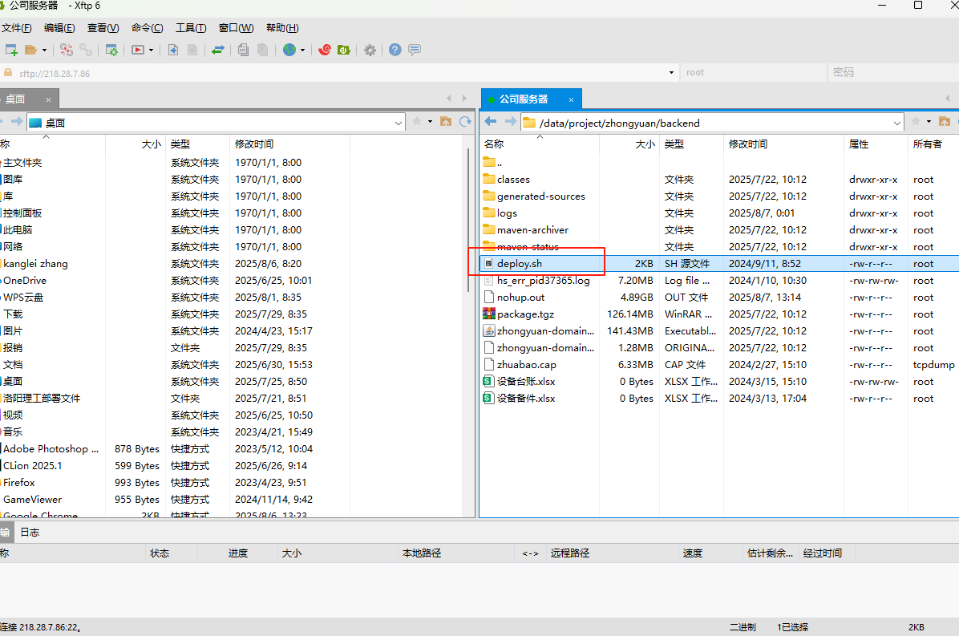The height and width of the screenshot is (636, 959).
Task: Open the 查看(V) menu
Action: [103, 28]
